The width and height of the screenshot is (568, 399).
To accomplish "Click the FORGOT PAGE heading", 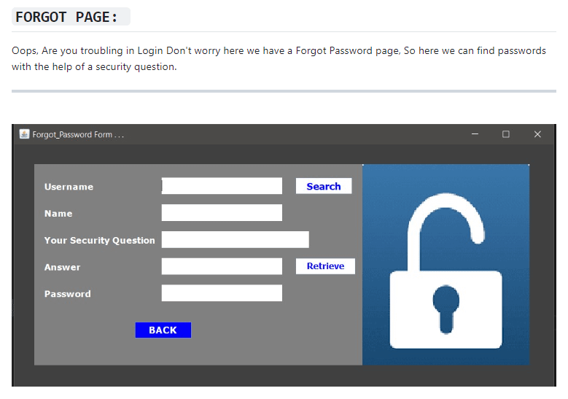I will (66, 18).
